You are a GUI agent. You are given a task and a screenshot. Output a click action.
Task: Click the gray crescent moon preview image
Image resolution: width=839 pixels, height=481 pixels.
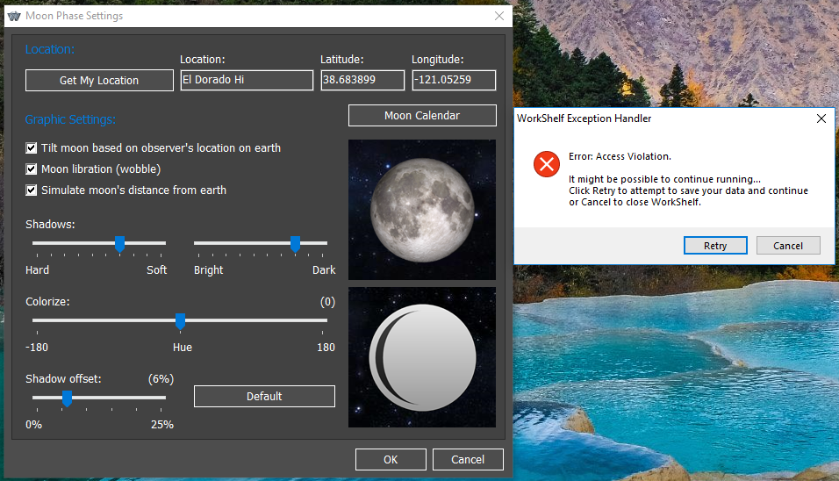coord(422,357)
